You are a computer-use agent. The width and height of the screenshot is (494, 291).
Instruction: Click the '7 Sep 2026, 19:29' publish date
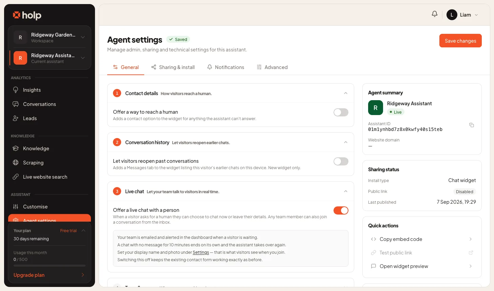pyautogui.click(x=456, y=202)
